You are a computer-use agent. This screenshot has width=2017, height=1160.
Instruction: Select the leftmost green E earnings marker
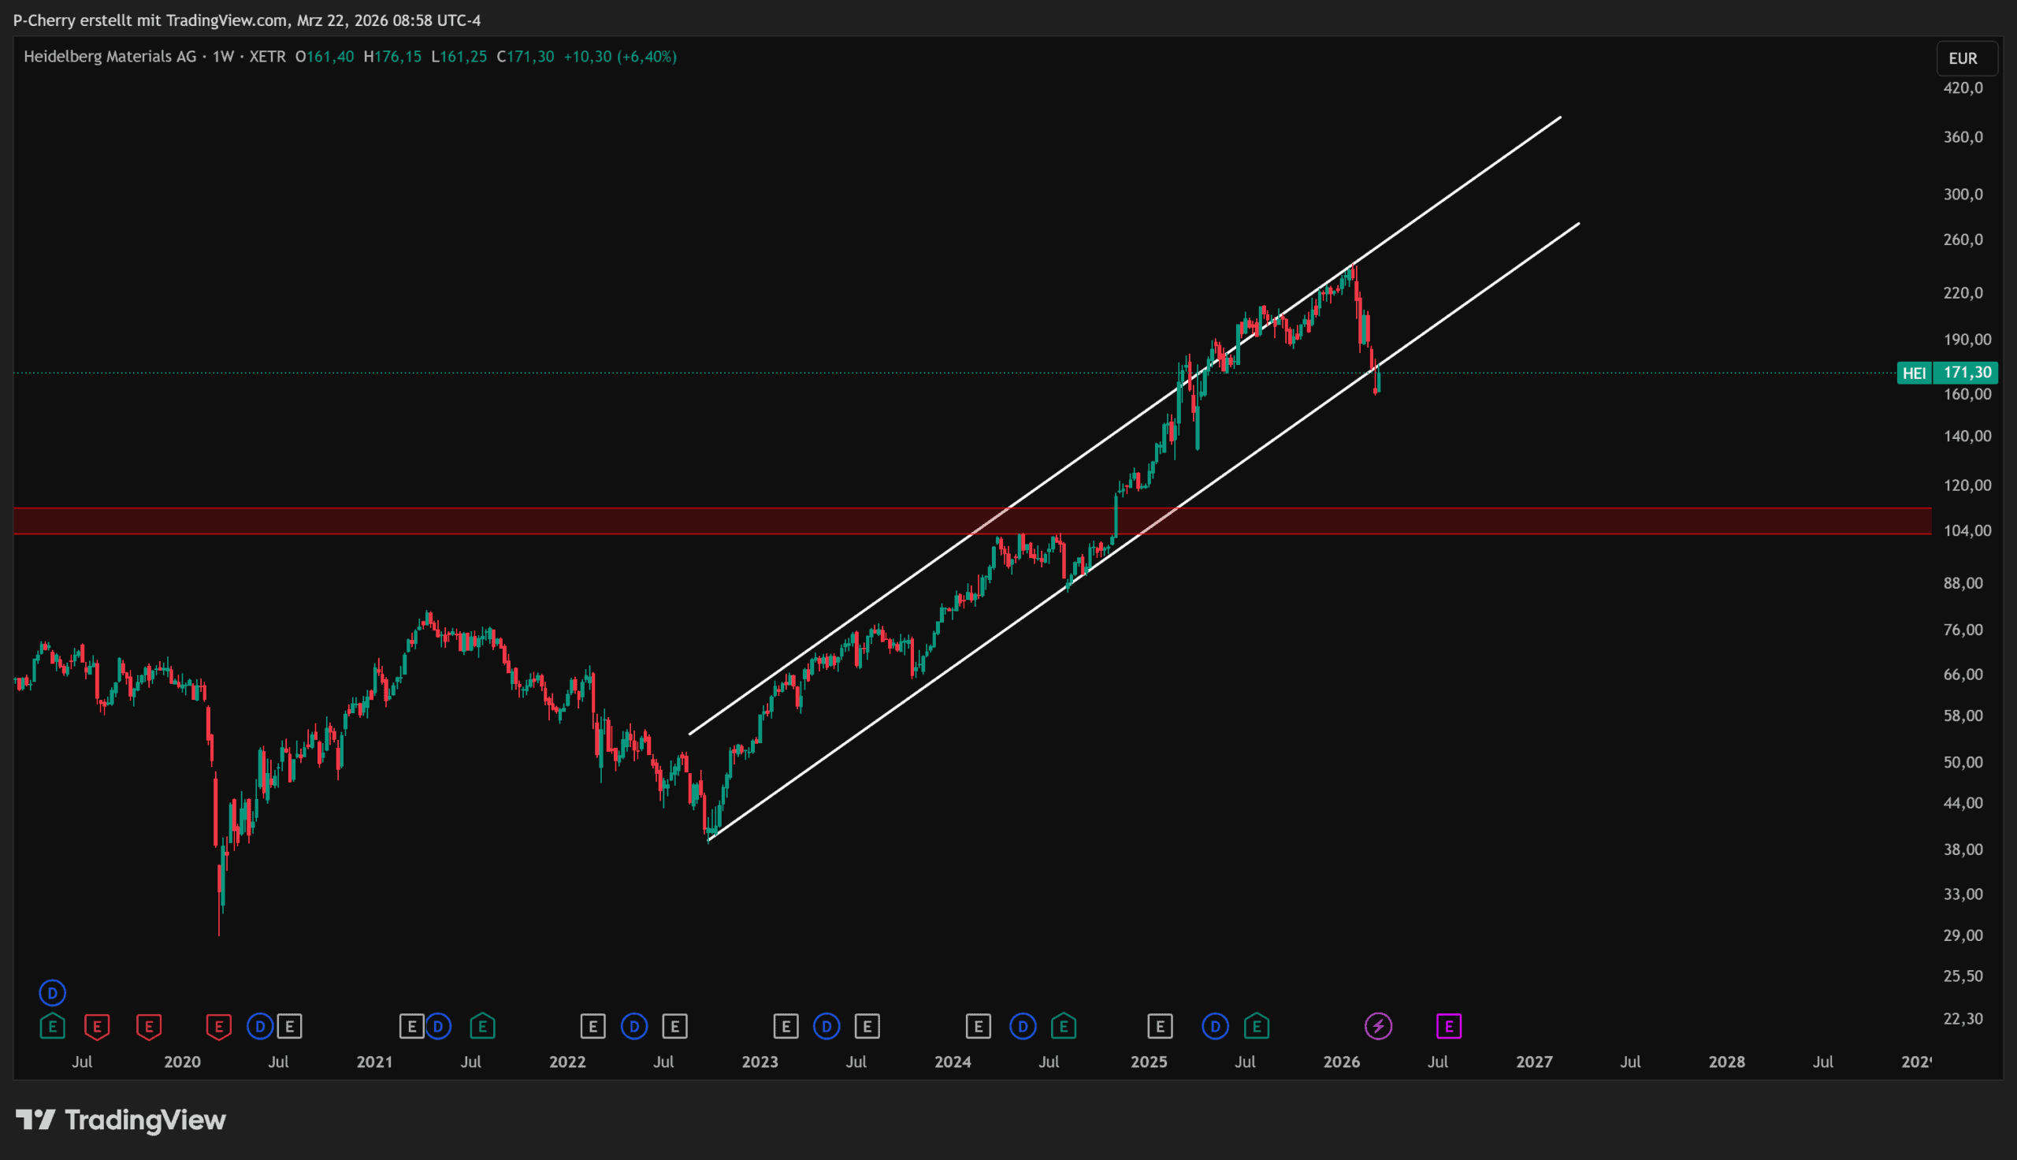point(53,1026)
